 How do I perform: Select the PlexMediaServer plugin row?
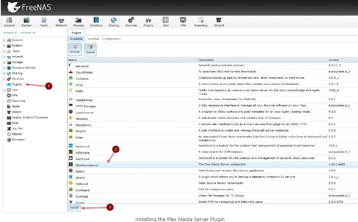pyautogui.click(x=87, y=164)
